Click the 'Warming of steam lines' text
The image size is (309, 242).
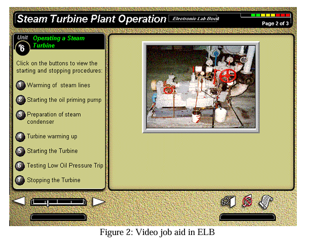[x=59, y=85]
